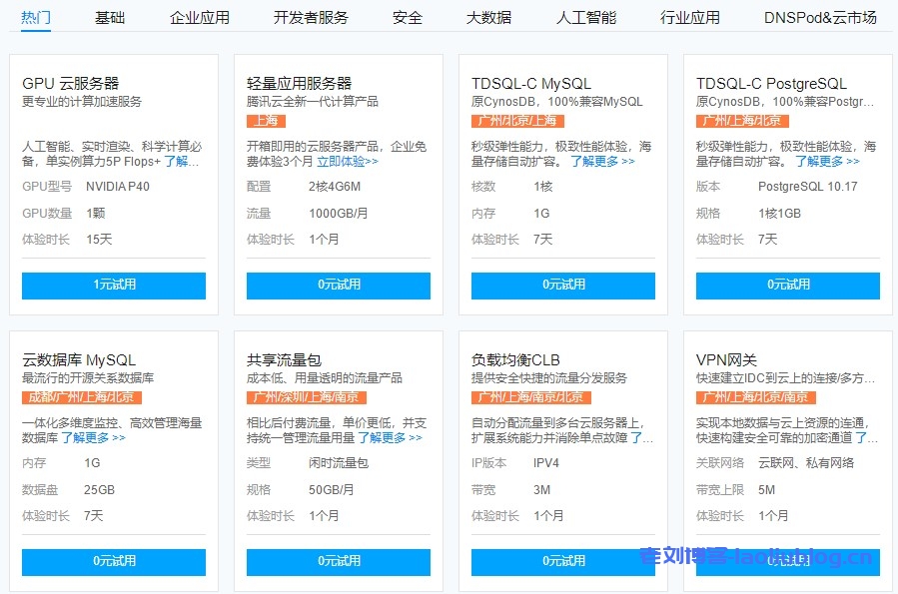This screenshot has width=898, height=594.
Task: Open 立即体验>> link in 轻量应用服务器 card
Action: point(348,161)
